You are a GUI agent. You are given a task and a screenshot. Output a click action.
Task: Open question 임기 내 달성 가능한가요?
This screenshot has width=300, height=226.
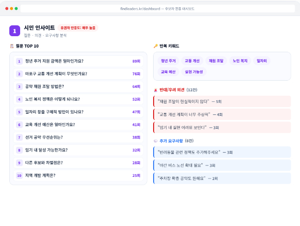(x=78, y=150)
